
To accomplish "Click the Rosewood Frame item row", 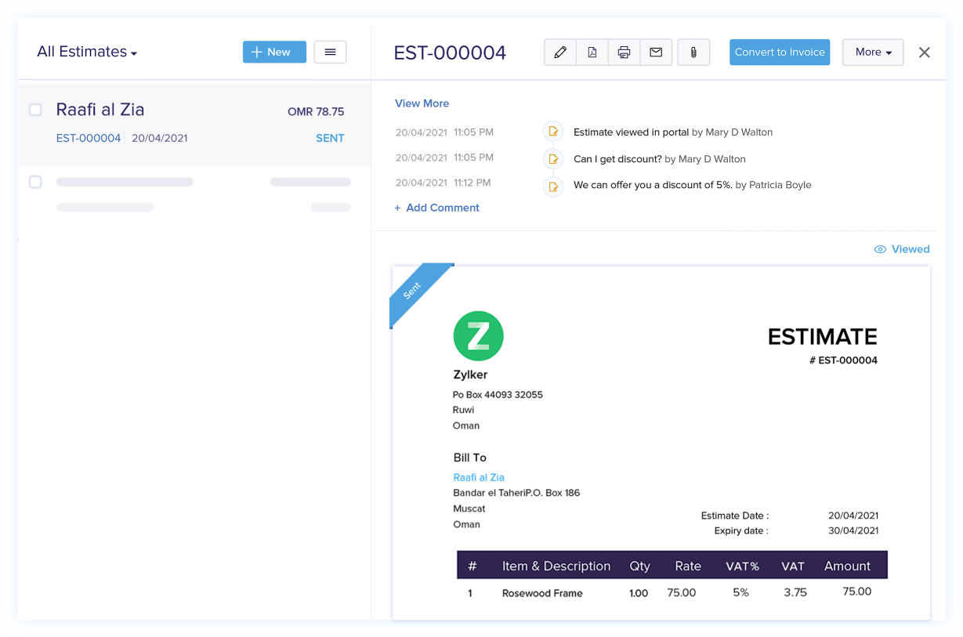I will (x=672, y=593).
